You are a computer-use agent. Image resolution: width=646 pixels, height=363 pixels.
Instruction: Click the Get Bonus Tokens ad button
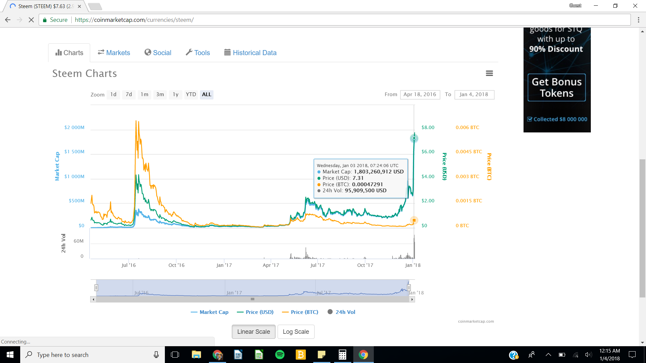click(557, 87)
